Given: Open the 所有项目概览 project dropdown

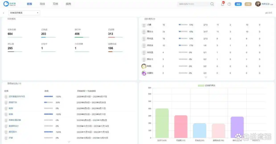Looking at the screenshot, I should point(24,13).
